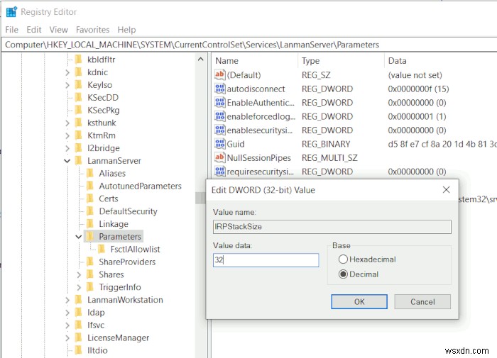Click the enableforcedlog... DWORD icon
497x358 pixels.
[x=219, y=116]
